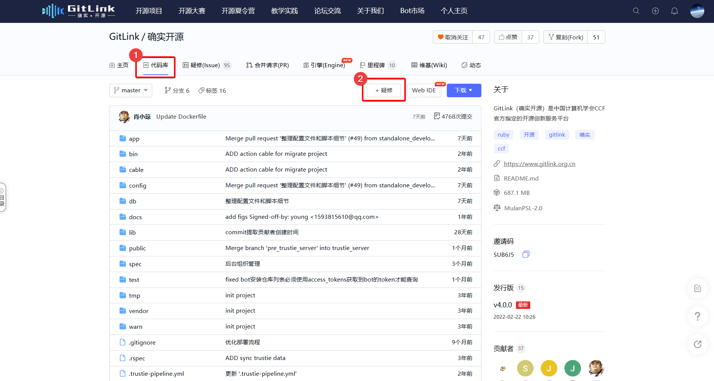Screen dimensions: 714x381
Task: Open the left sidebar directory tab
Action: [x=2, y=197]
